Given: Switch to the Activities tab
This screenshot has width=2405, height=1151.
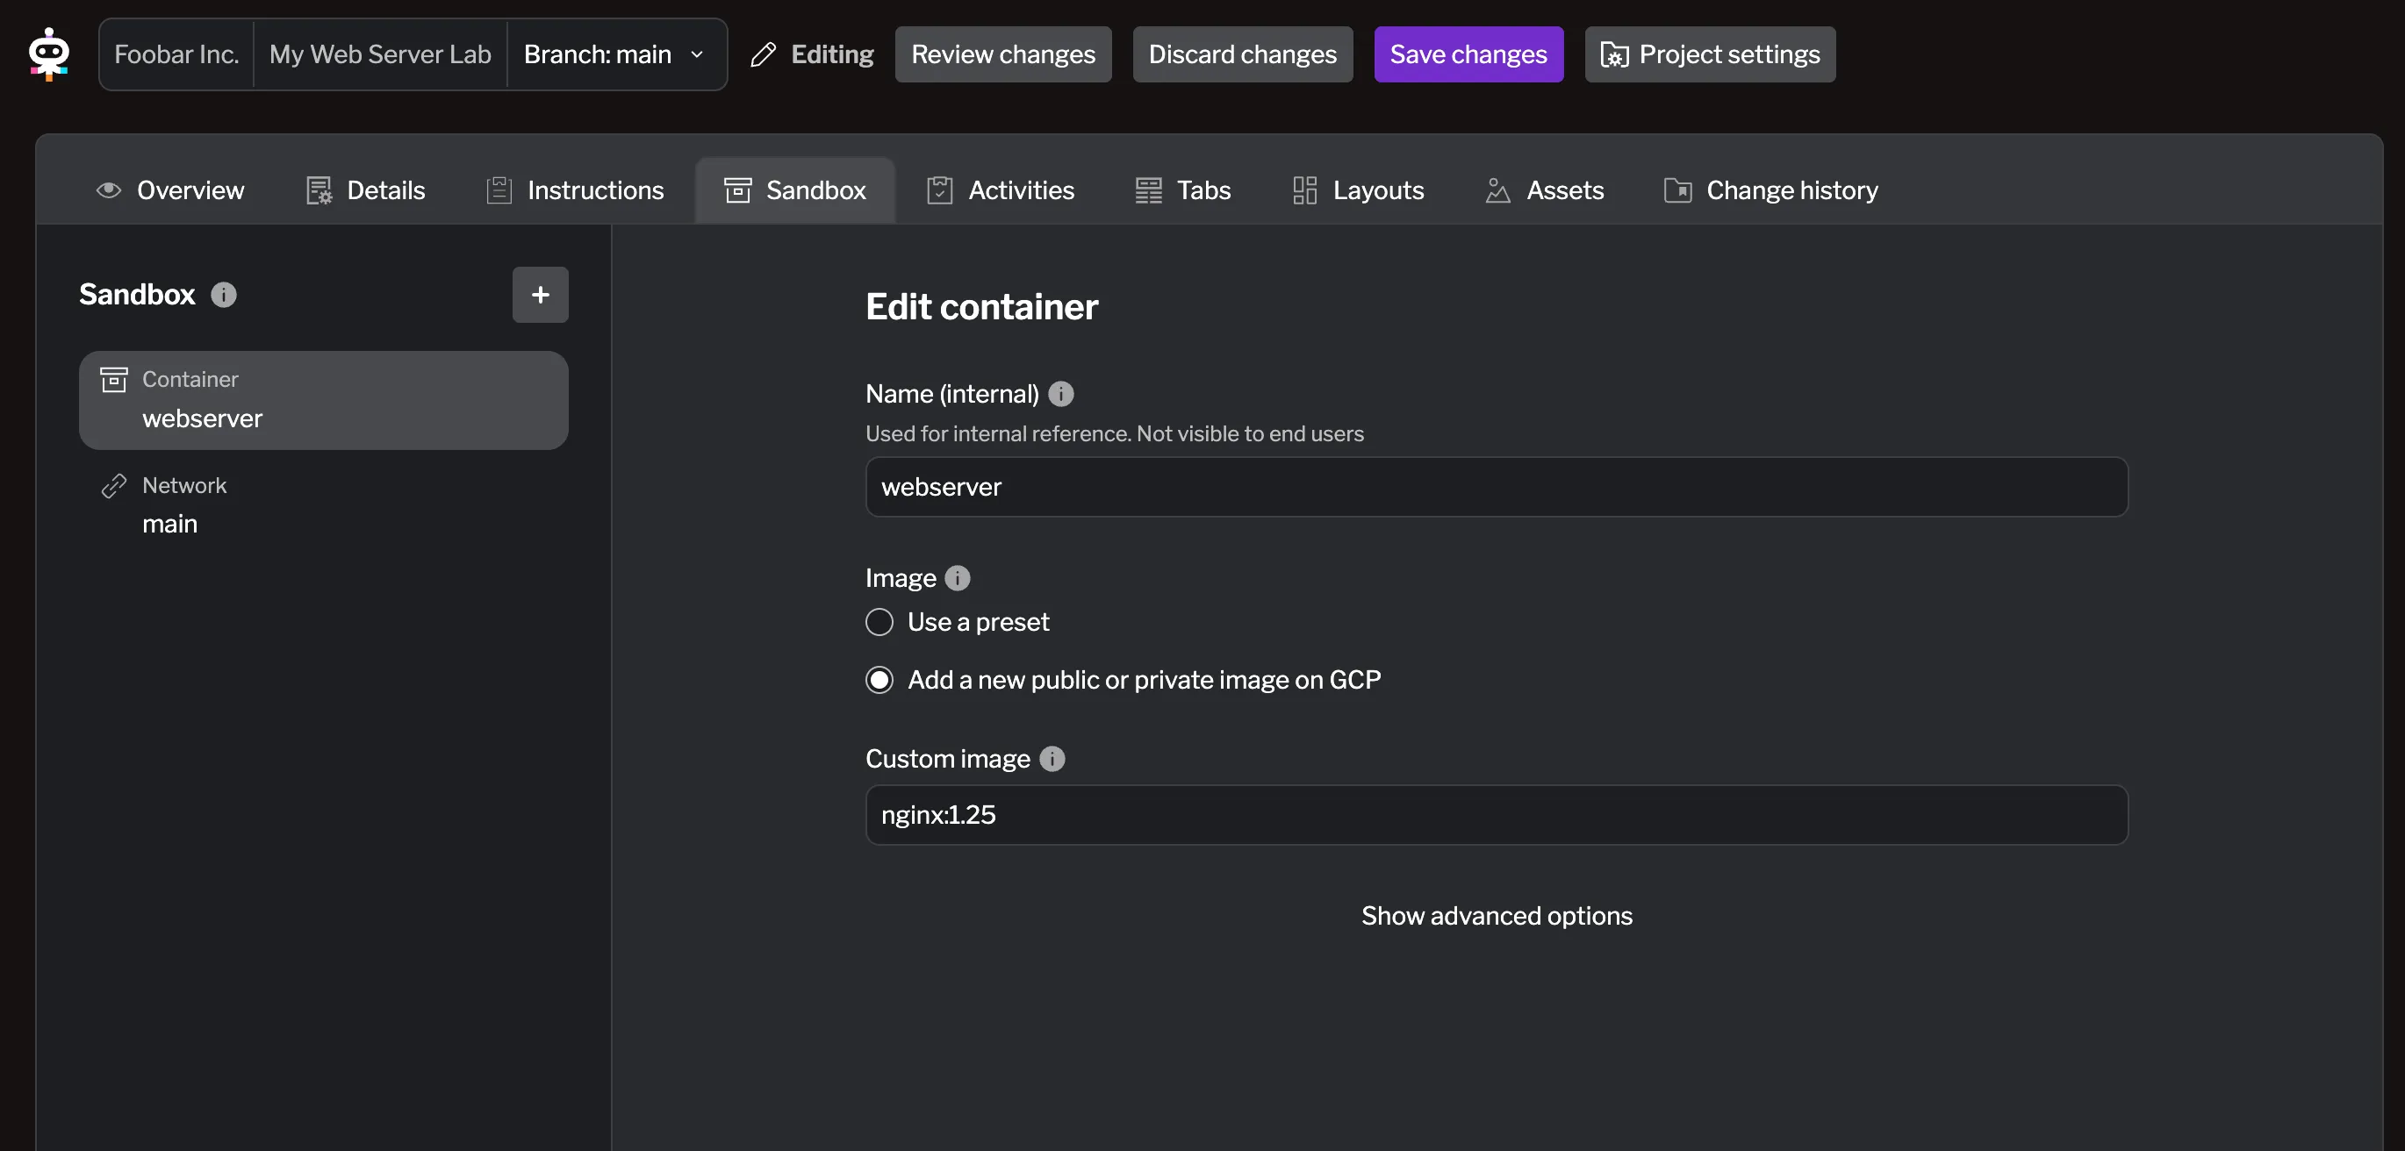Looking at the screenshot, I should point(1000,190).
